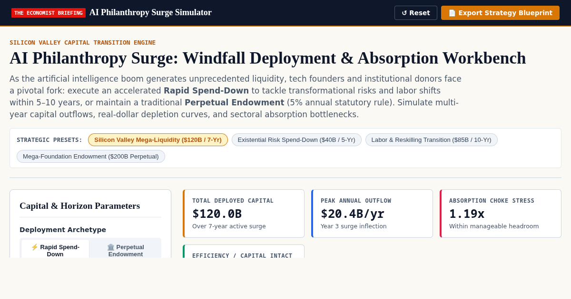Click the Deployment Archetype label
Image resolution: width=571 pixels, height=299 pixels.
[x=63, y=230]
